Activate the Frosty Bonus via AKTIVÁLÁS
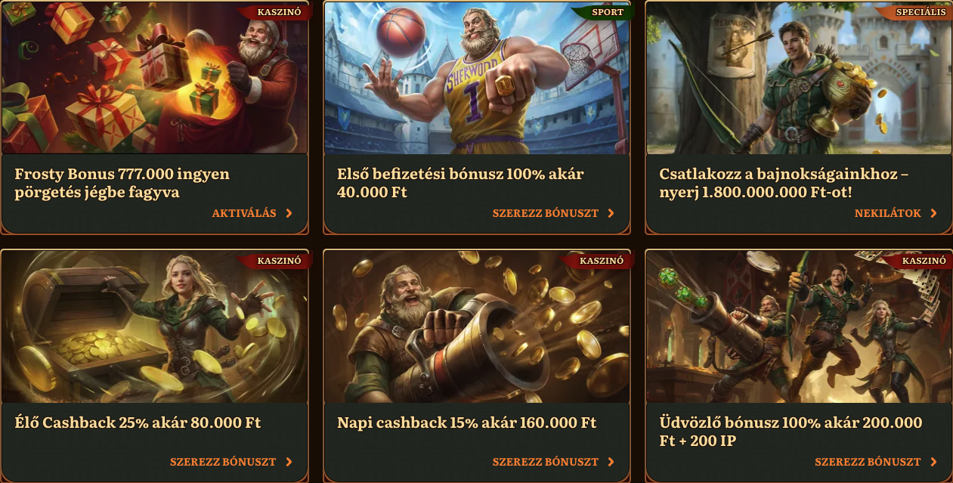This screenshot has width=953, height=483. point(244,214)
